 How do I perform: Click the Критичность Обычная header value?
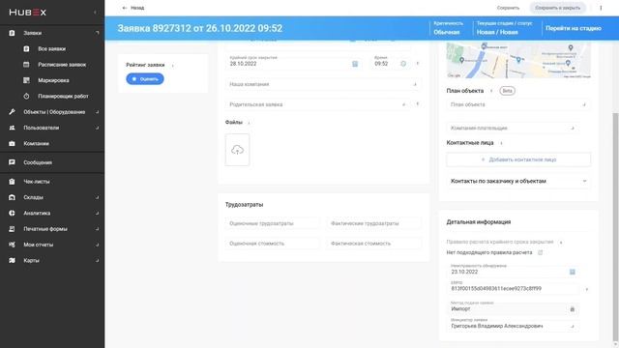[447, 32]
